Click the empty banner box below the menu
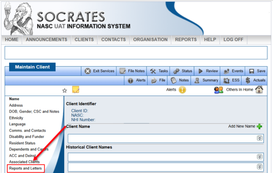 136,53
